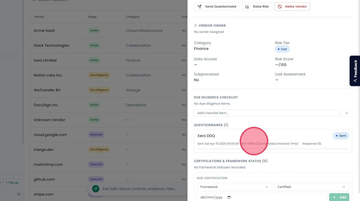Click the Detected badge for cloud.google.com
360x201 pixels.
point(96,135)
